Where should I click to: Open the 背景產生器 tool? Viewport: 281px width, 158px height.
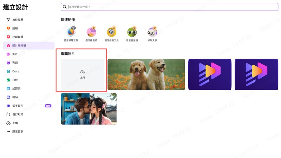132,34
